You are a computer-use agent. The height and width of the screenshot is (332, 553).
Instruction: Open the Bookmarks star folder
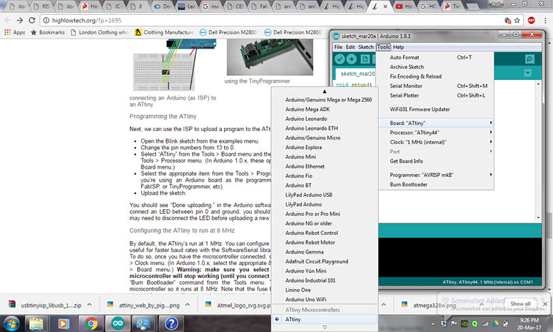point(48,33)
